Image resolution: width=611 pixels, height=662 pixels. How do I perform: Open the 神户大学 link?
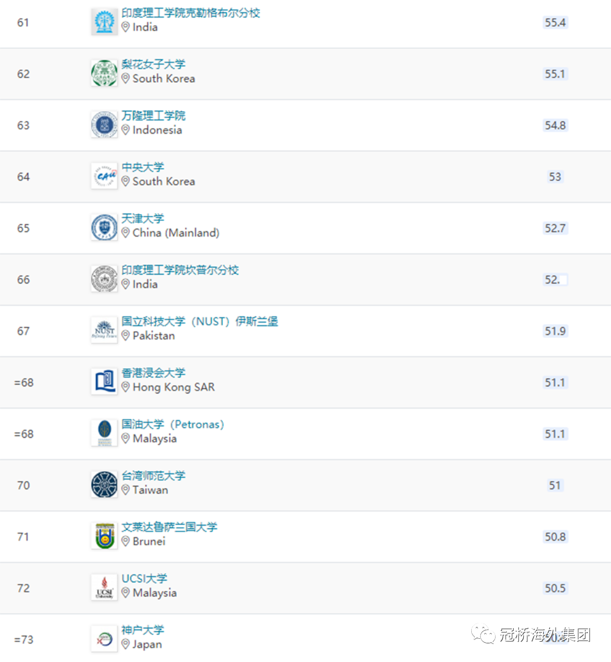tap(143, 630)
